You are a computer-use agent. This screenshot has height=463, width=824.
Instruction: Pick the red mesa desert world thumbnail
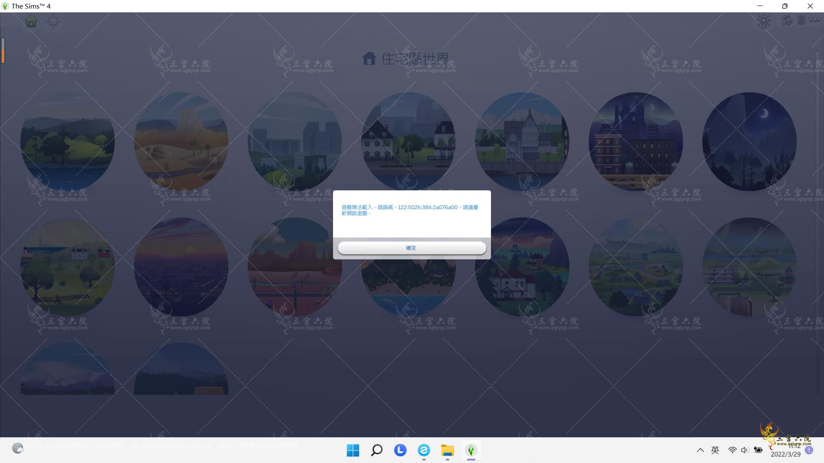point(295,267)
